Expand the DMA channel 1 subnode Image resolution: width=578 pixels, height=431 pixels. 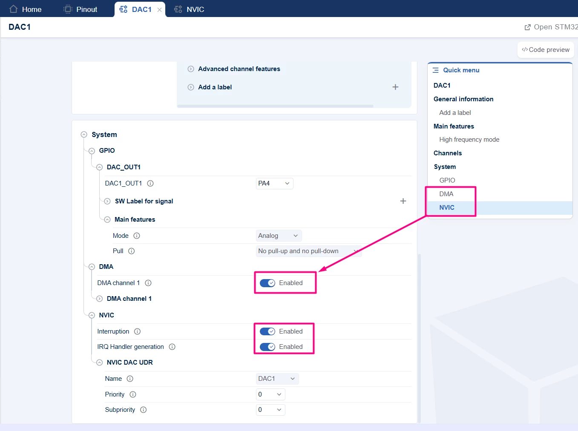[99, 299]
